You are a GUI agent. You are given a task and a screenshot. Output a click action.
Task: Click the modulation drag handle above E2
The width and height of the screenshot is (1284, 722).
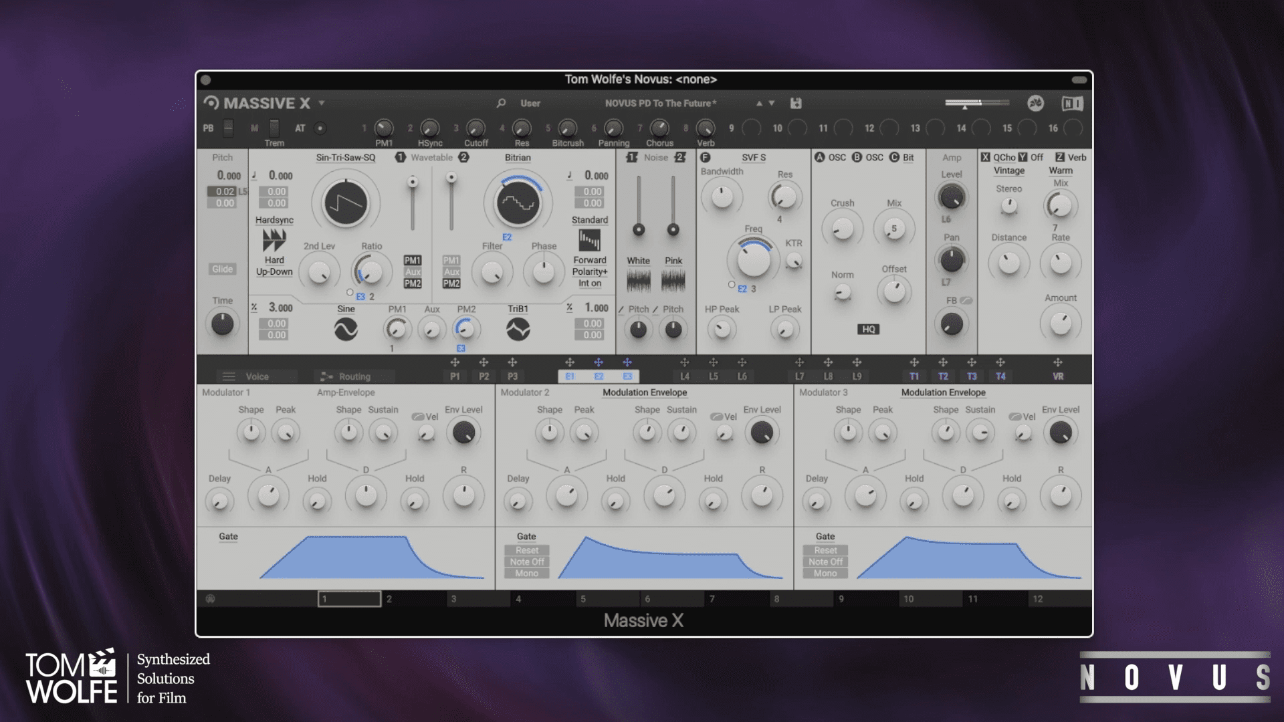click(x=599, y=362)
